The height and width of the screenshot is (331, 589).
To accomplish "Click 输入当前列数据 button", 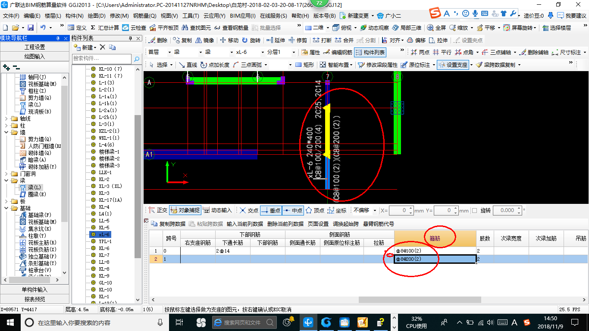I will click(x=244, y=224).
